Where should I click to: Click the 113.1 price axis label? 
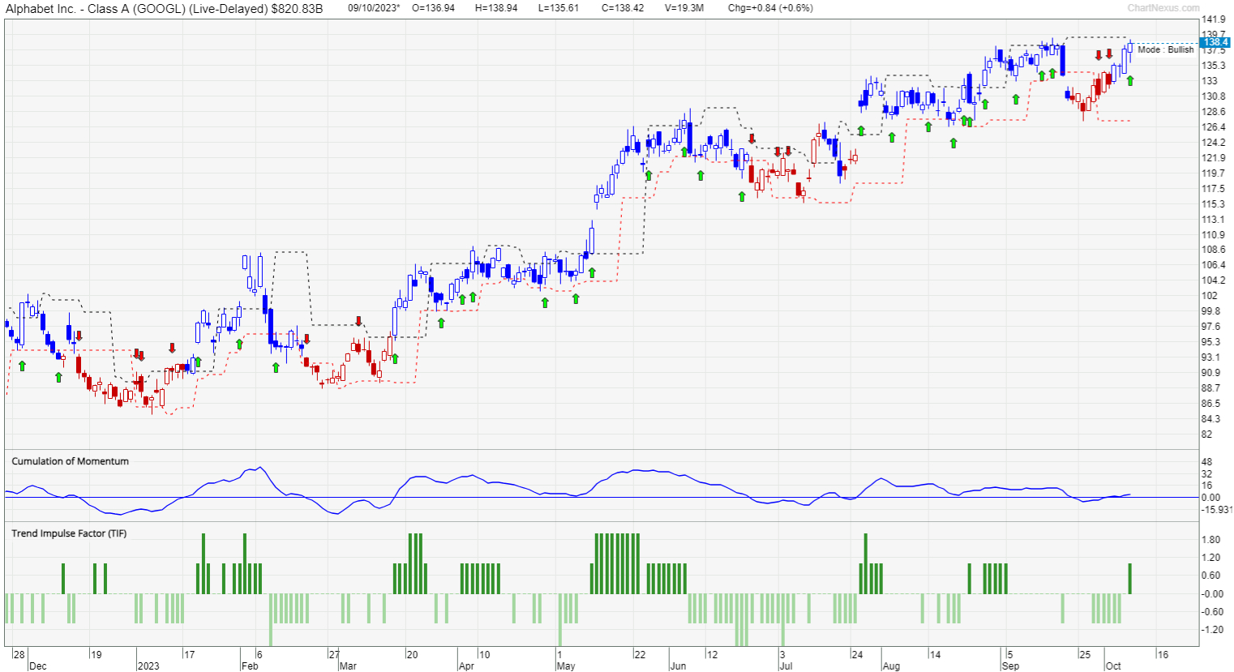point(1214,220)
